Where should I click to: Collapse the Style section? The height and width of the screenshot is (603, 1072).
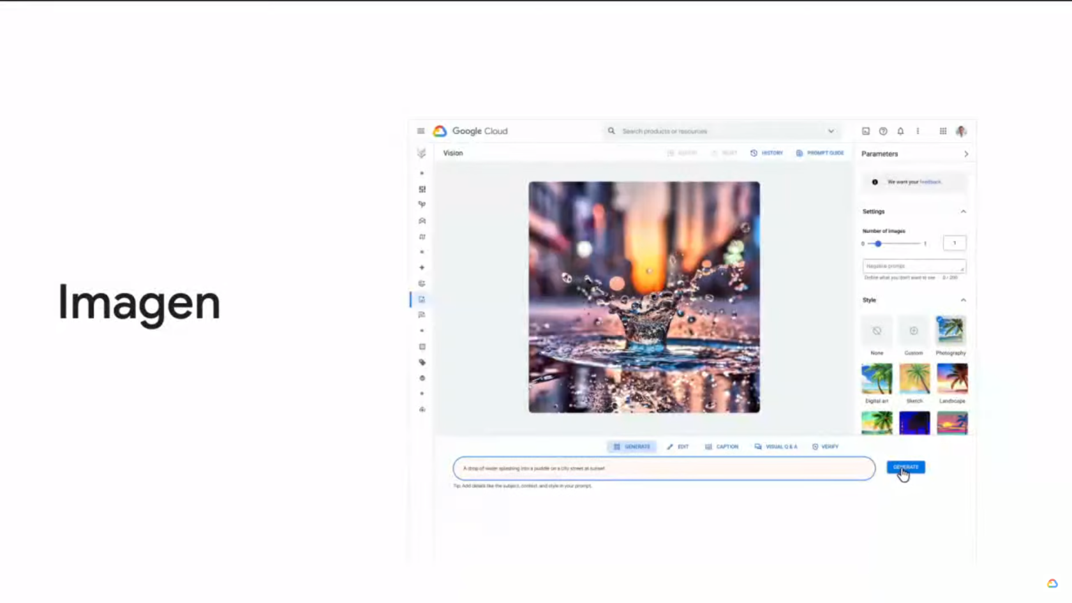click(x=964, y=300)
